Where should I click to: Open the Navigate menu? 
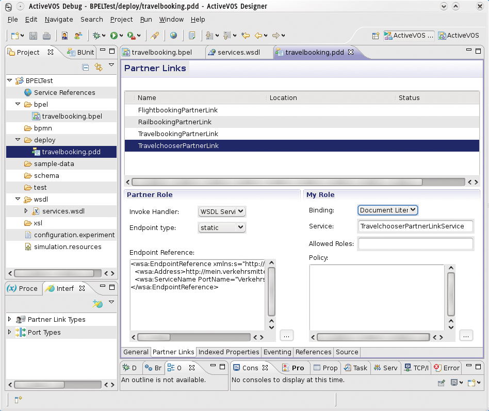(59, 19)
